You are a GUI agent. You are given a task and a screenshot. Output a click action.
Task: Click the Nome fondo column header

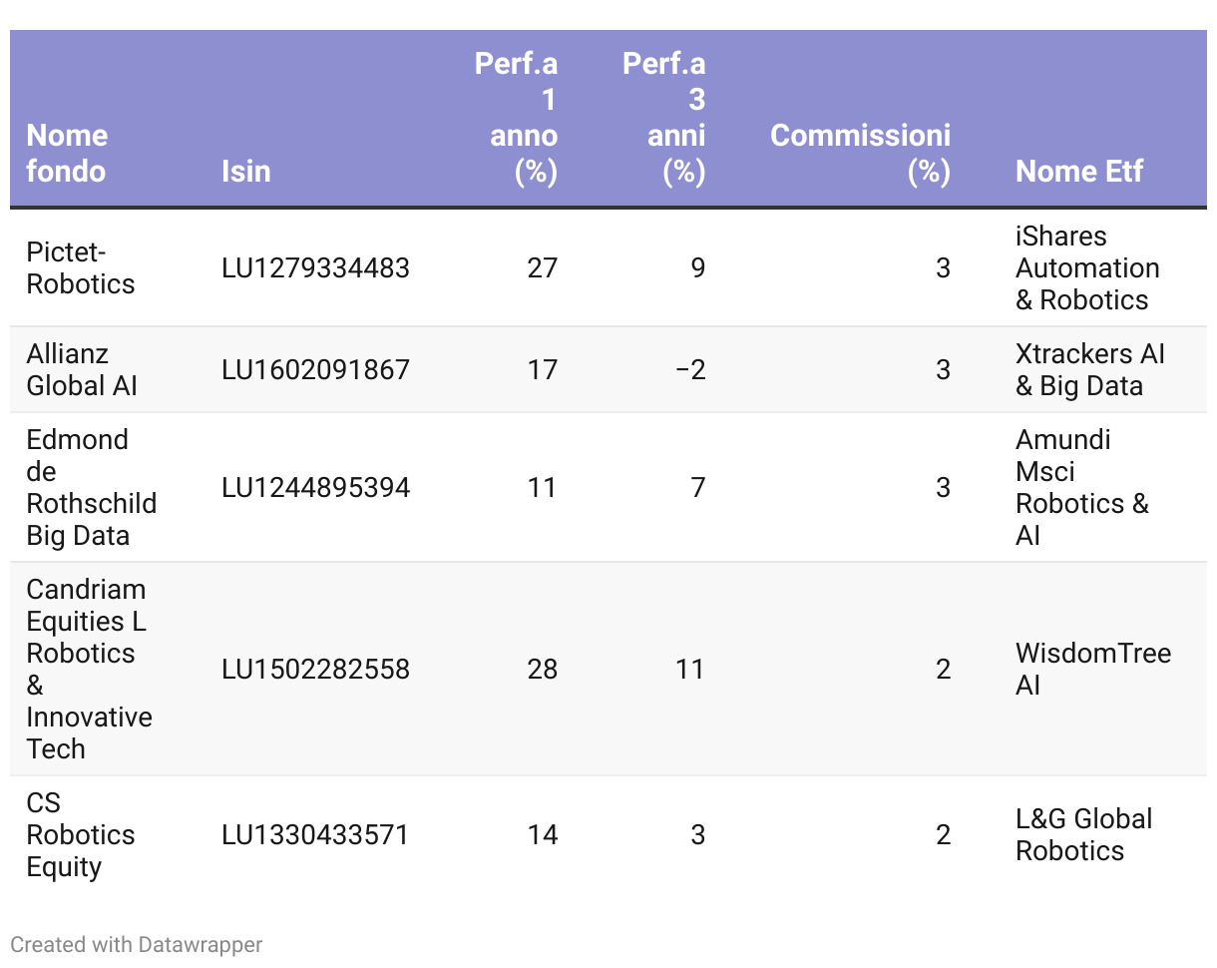(x=67, y=153)
